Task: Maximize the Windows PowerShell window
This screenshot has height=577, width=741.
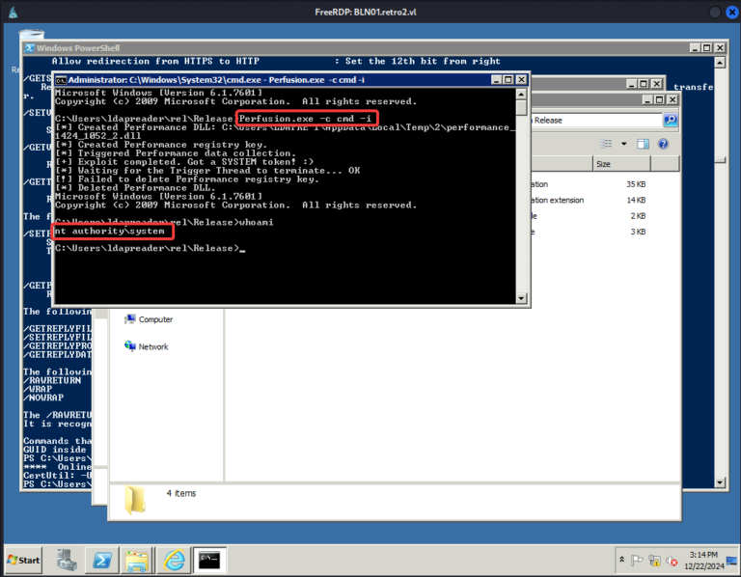Action: (706, 47)
